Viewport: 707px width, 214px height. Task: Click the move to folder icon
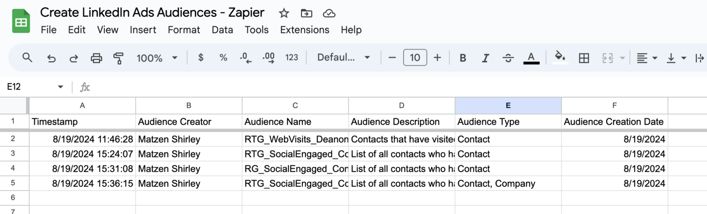pos(306,13)
